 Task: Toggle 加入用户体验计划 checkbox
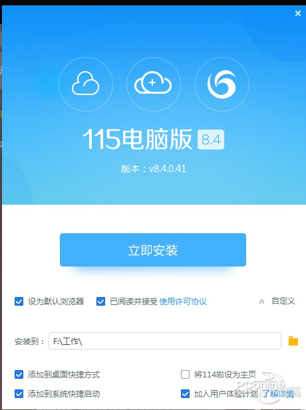point(185,393)
